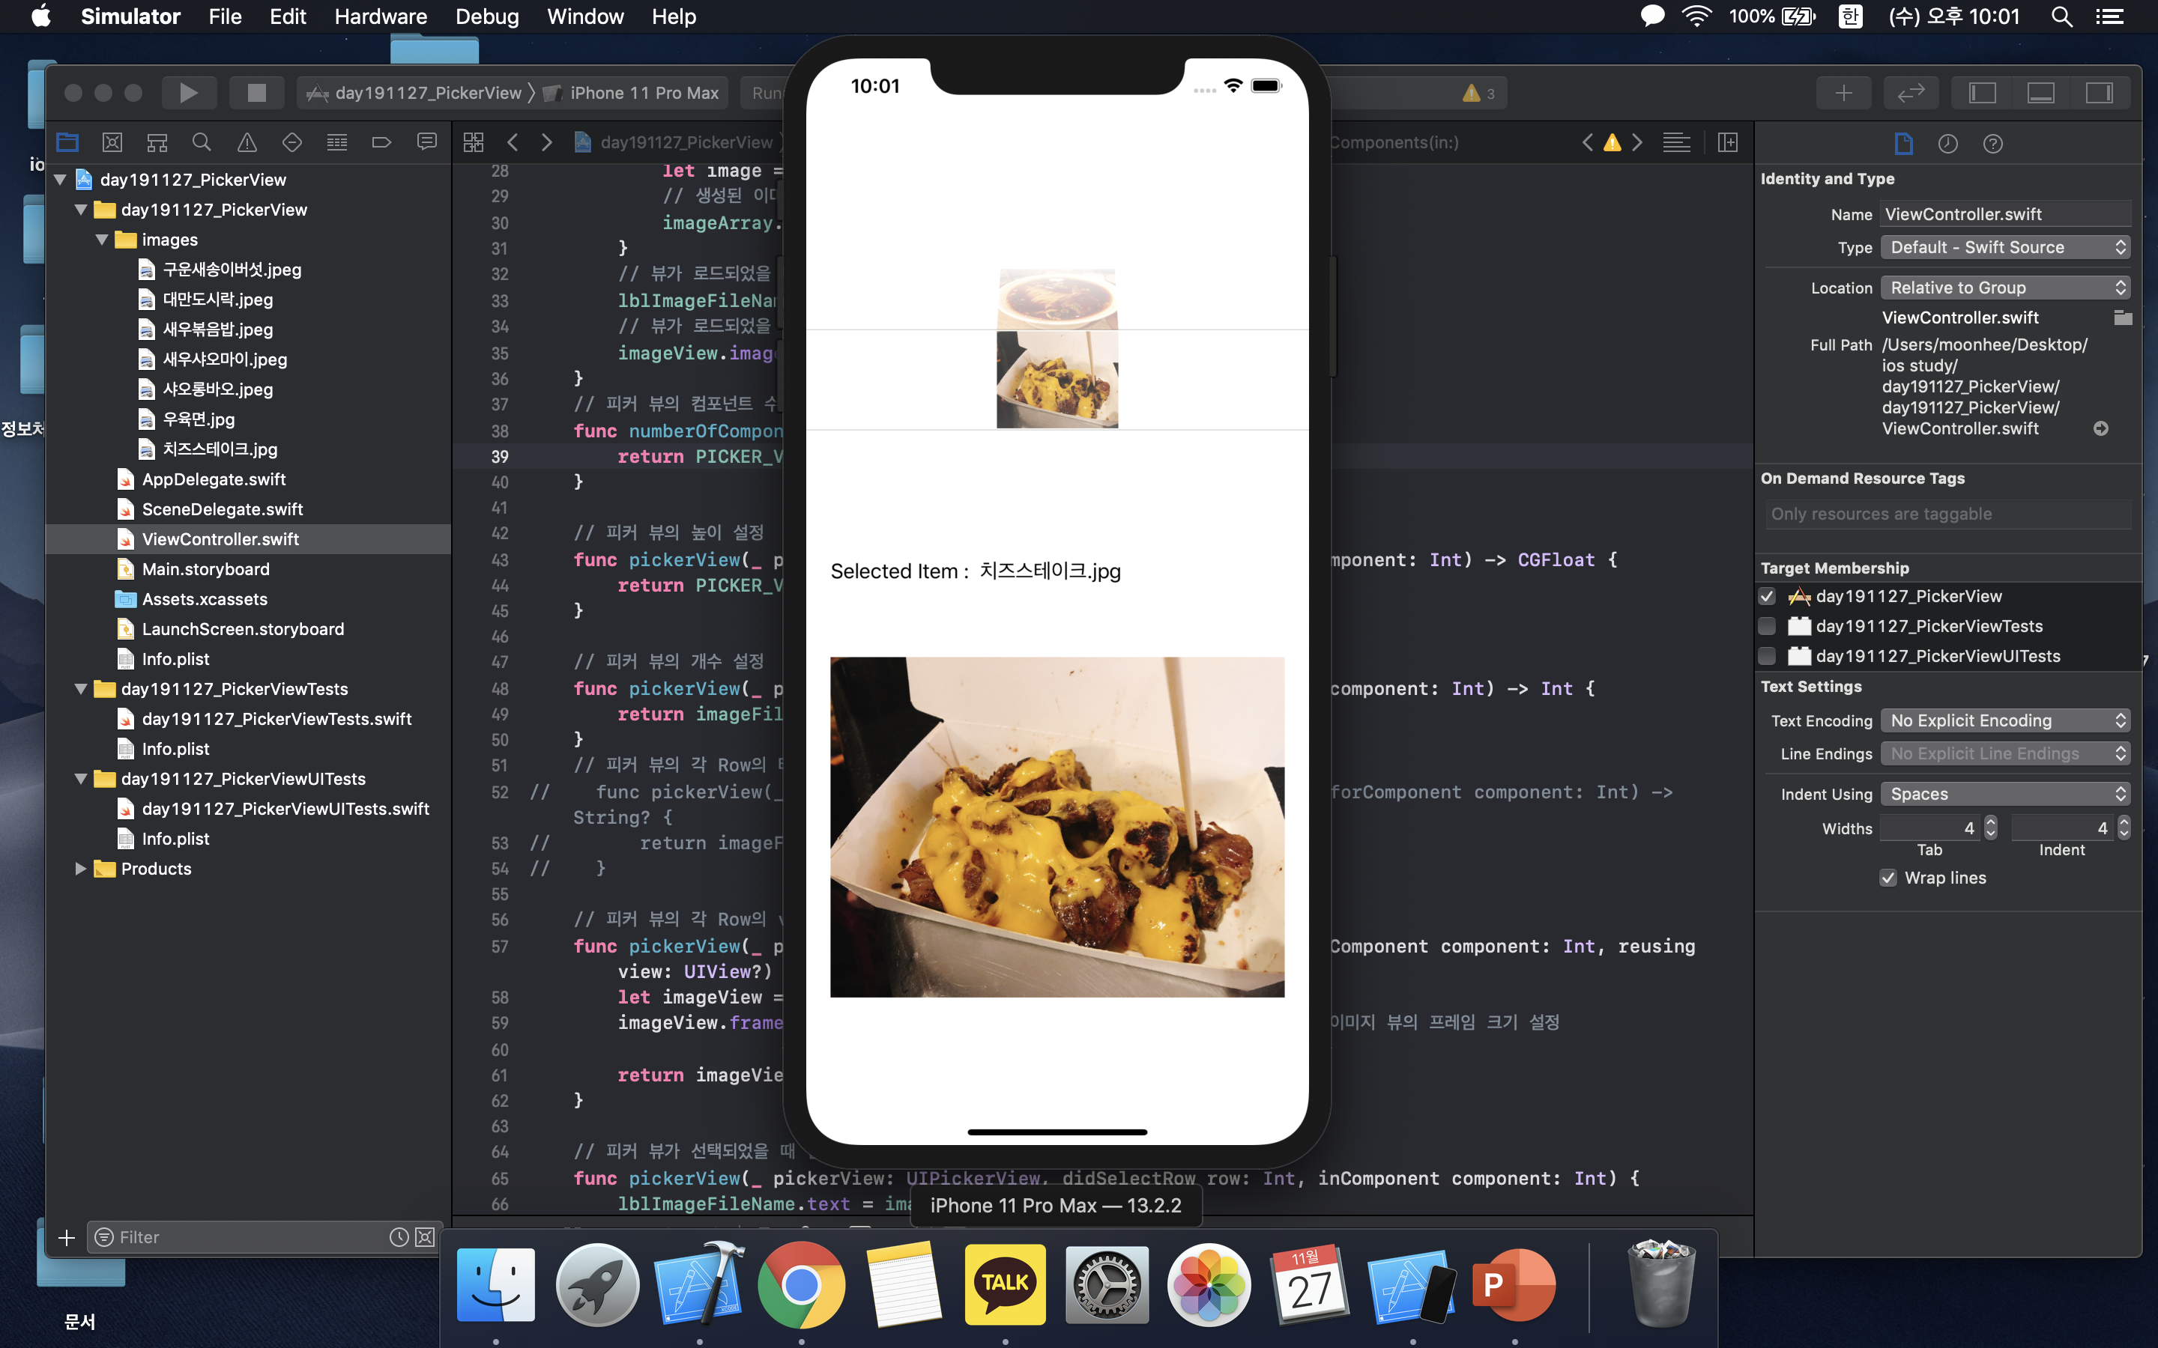Select Main.storyboard in the project navigator
Image resolution: width=2158 pixels, height=1348 pixels.
[205, 569]
